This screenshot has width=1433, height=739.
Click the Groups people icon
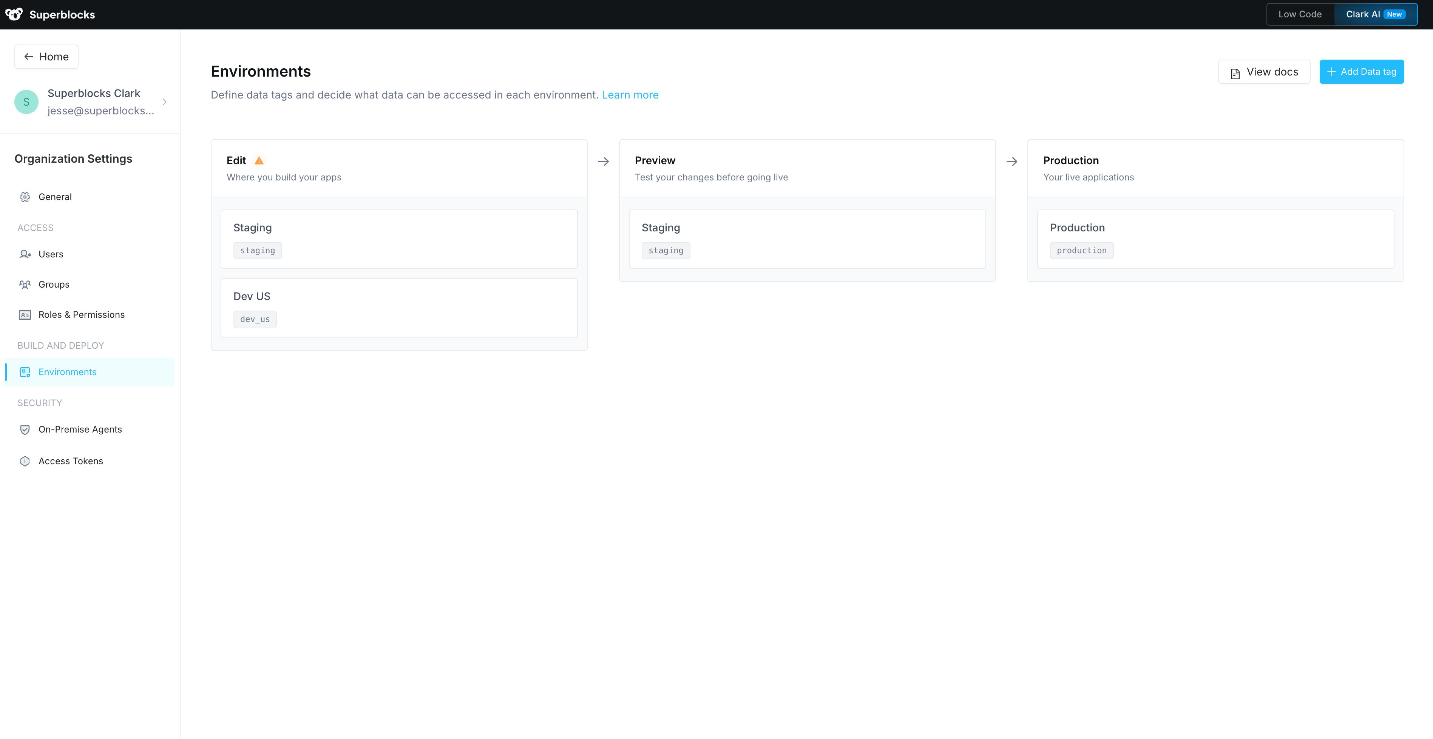pos(25,285)
